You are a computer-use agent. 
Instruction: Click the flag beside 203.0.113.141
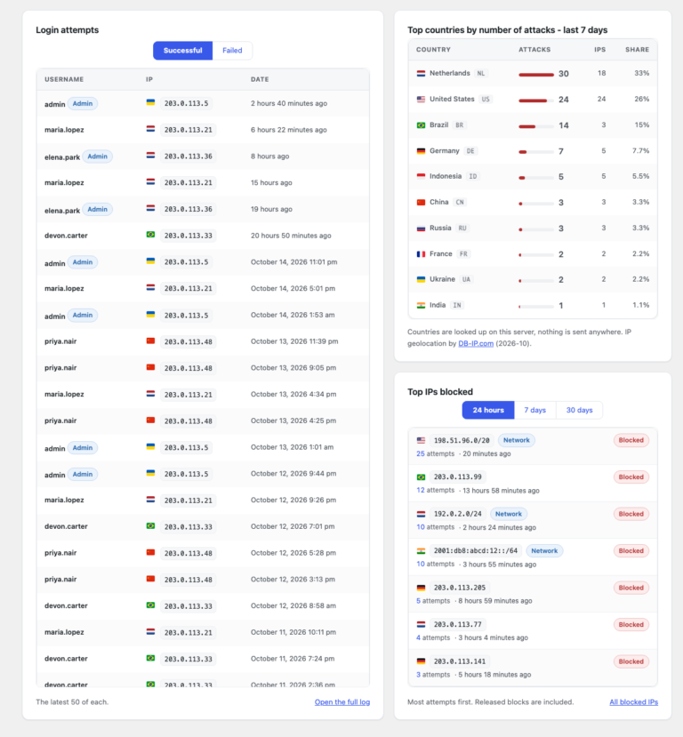point(422,661)
